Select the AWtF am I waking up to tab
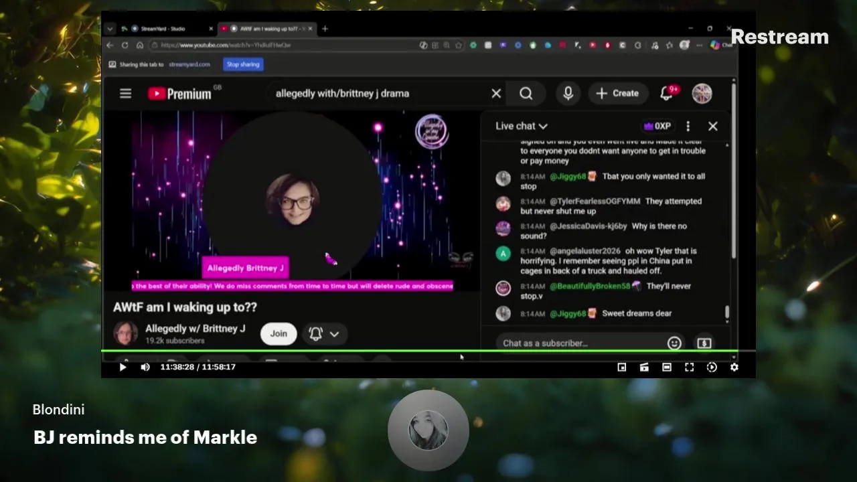This screenshot has height=482, width=857. pos(268,29)
